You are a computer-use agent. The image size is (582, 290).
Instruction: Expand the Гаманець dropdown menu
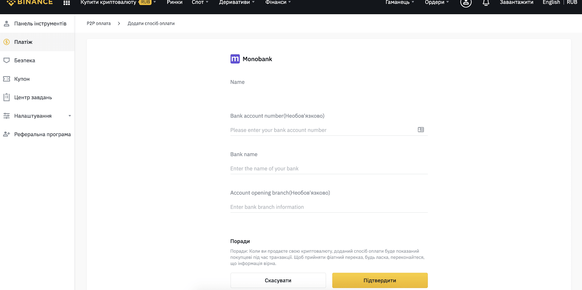413,2
